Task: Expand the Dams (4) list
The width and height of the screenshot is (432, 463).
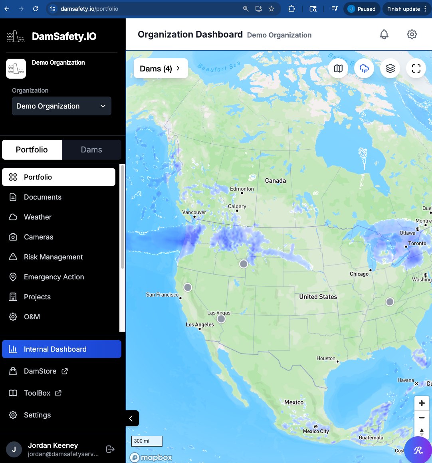Action: (x=161, y=68)
